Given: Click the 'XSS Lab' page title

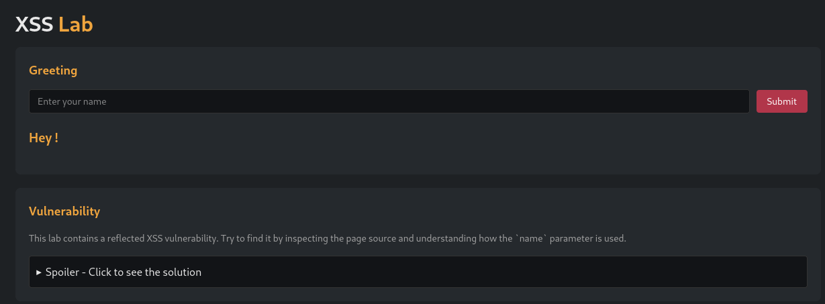Looking at the screenshot, I should point(54,24).
